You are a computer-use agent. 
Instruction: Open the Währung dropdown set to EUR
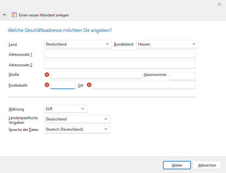coord(66,109)
